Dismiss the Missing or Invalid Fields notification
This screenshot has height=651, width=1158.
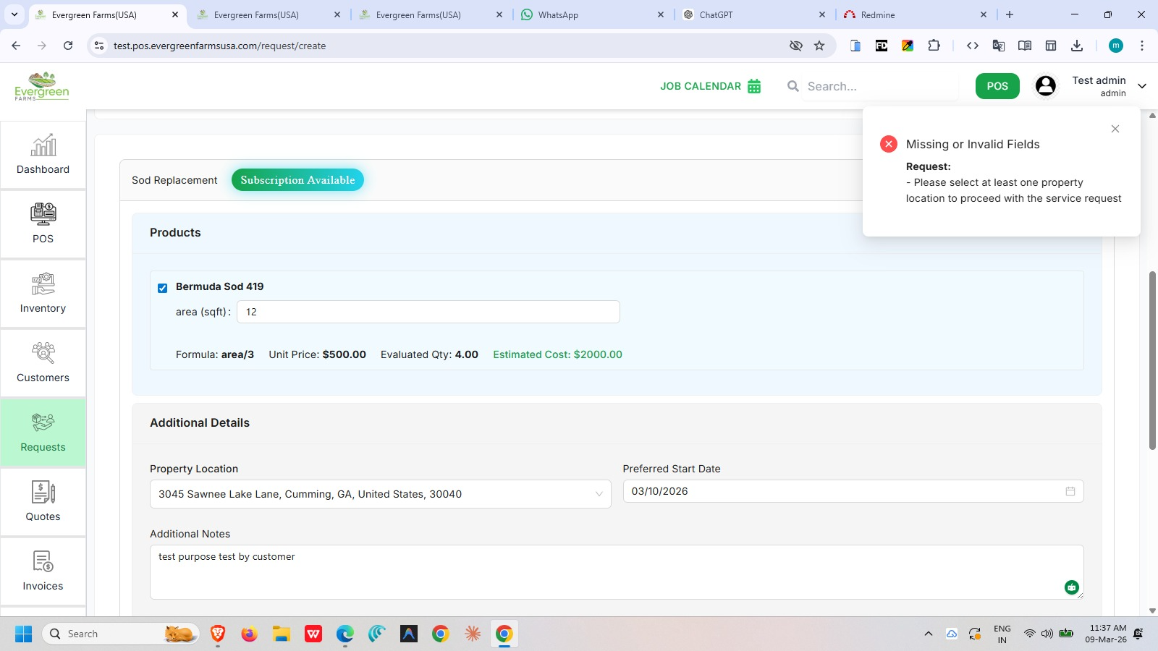pos(1115,129)
